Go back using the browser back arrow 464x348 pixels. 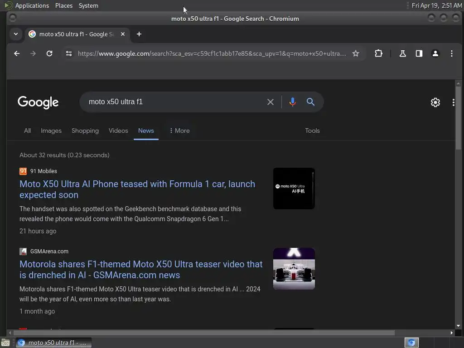[17, 53]
